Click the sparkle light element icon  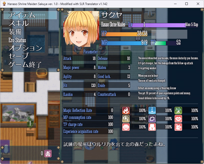tap(126, 119)
